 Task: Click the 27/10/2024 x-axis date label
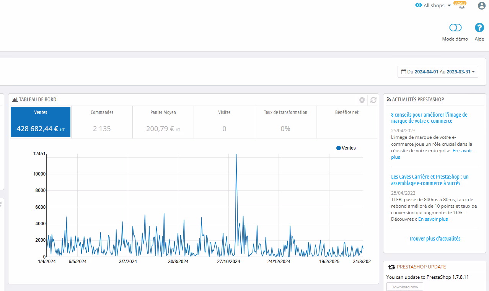coord(228,262)
